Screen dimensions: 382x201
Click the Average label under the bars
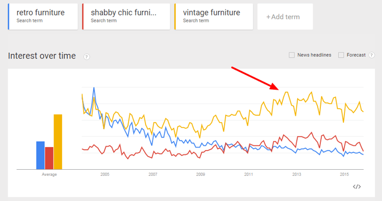49,174
